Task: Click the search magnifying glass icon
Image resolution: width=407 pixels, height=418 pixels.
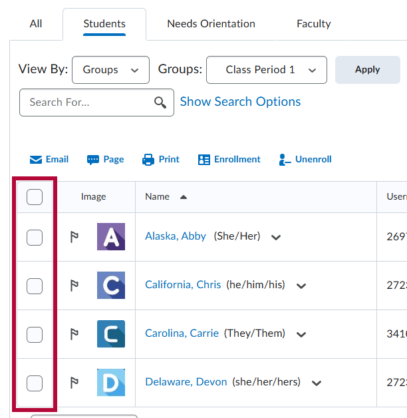Action: (160, 103)
